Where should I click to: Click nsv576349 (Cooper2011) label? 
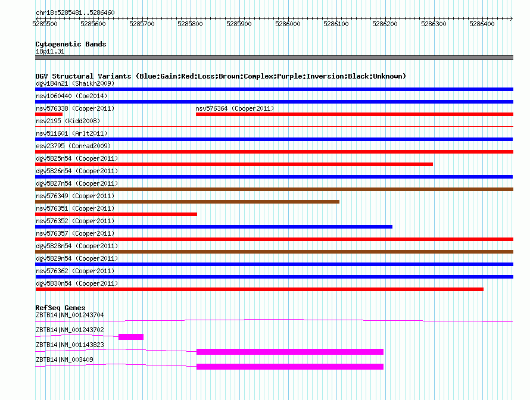[x=75, y=196]
